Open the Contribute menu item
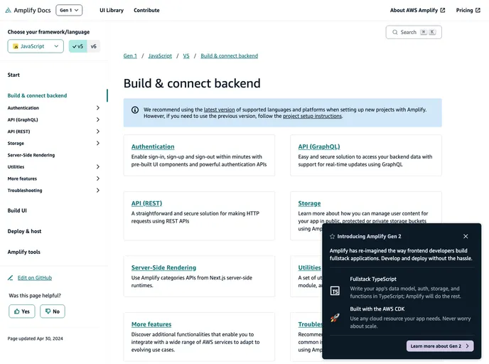 (x=146, y=10)
